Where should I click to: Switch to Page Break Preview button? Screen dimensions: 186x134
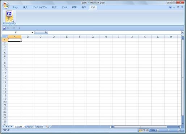[147, 130]
